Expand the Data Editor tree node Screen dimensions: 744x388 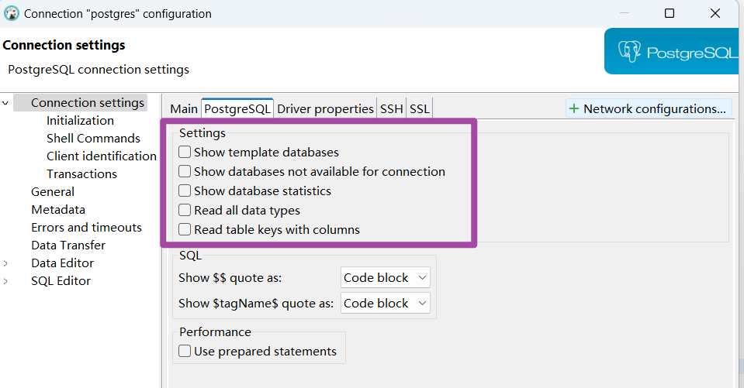pyautogui.click(x=6, y=263)
